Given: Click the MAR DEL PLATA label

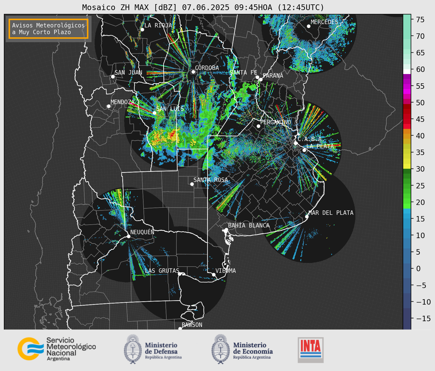Looking at the screenshot, I should tap(331, 213).
